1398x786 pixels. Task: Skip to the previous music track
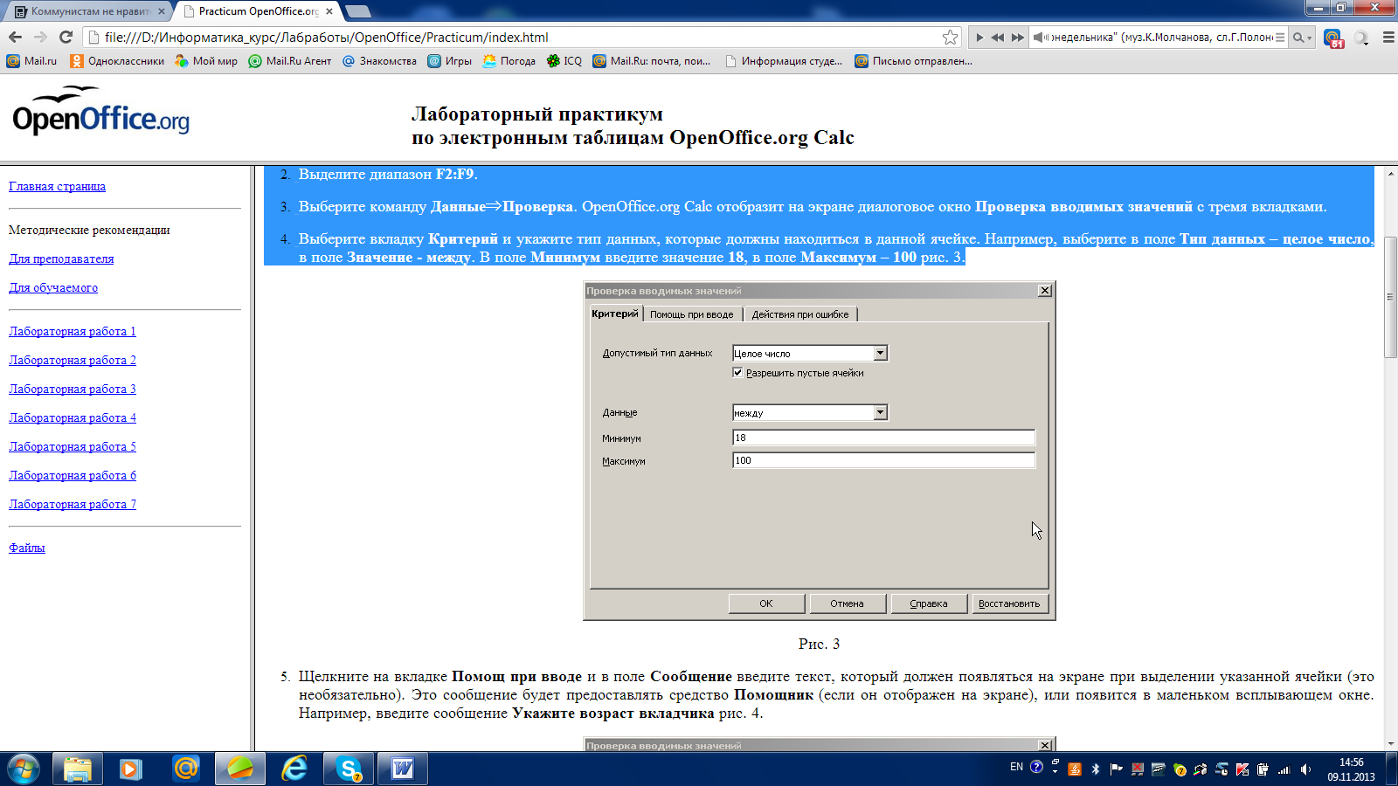pyautogui.click(x=998, y=38)
